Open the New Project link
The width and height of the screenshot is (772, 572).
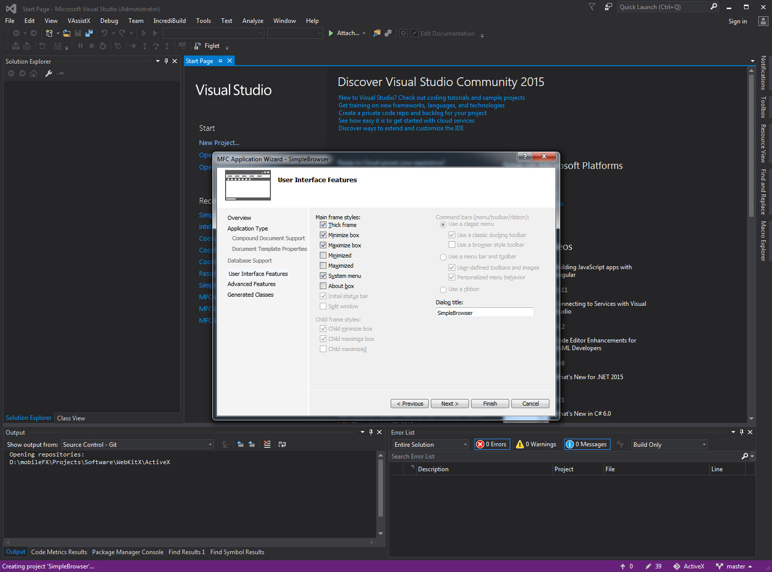[x=219, y=143]
